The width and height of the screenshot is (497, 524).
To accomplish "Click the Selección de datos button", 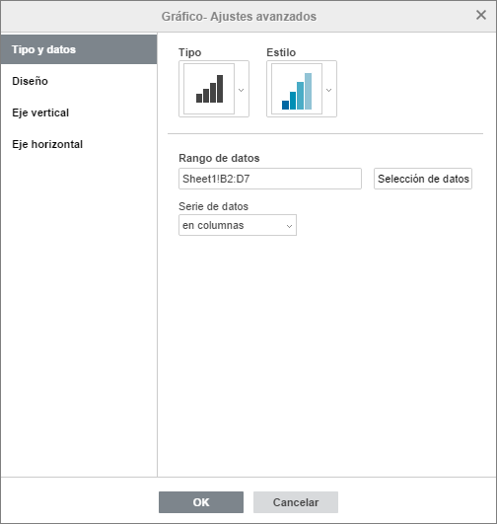I will click(x=423, y=179).
